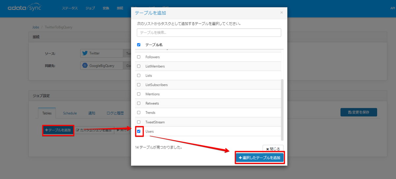This screenshot has width=396, height=179.
Task: Click the Twitter source connection box
Action: click(102, 53)
